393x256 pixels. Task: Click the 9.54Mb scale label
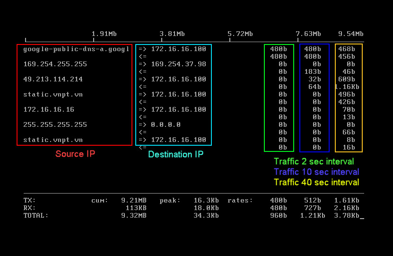click(351, 34)
